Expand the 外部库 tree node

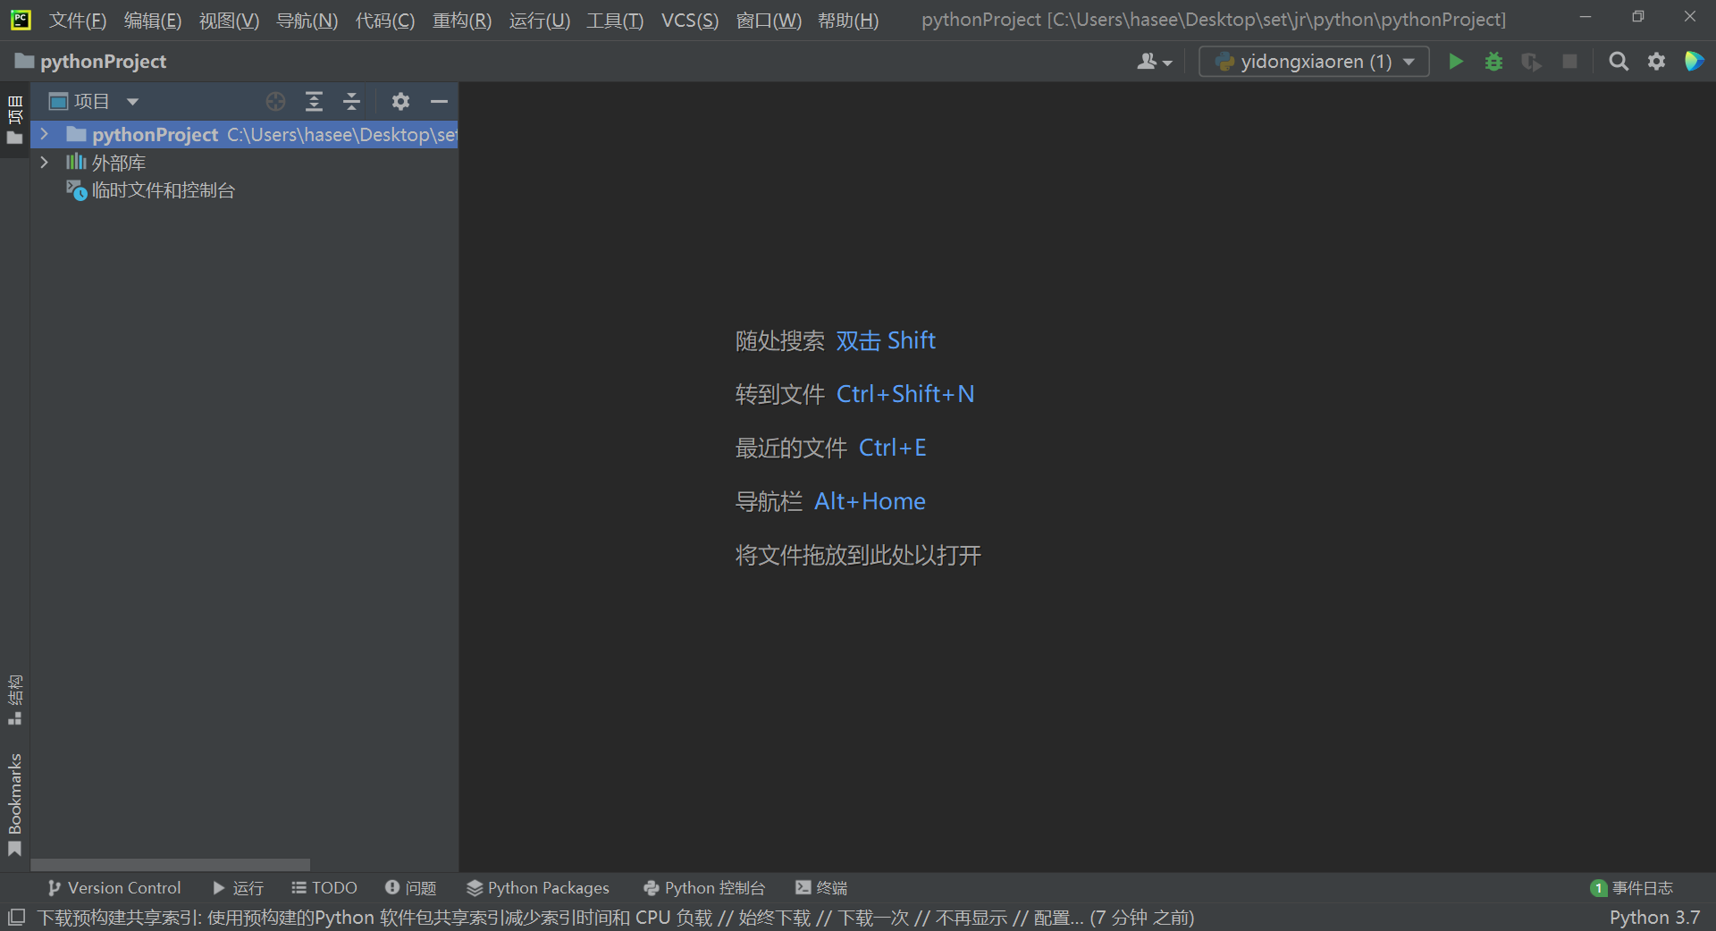44,162
